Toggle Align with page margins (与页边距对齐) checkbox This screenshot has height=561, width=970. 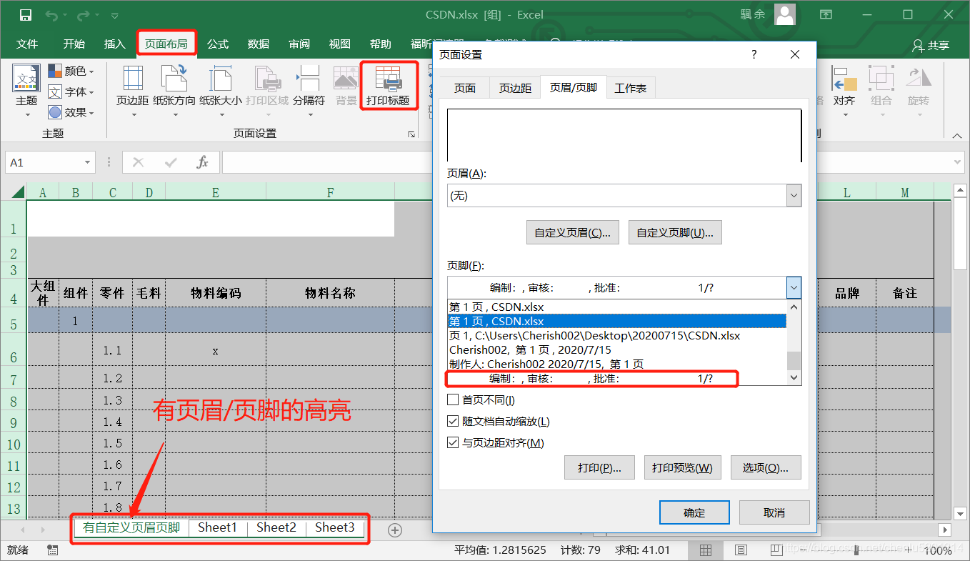(453, 442)
